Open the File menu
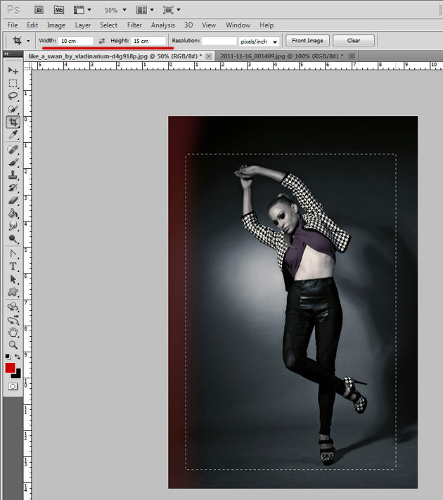The height and width of the screenshot is (500, 443). [x=13, y=25]
